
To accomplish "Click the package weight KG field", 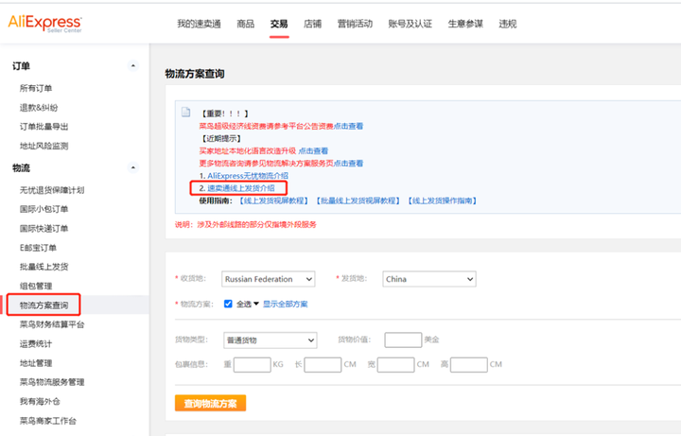I will (253, 365).
